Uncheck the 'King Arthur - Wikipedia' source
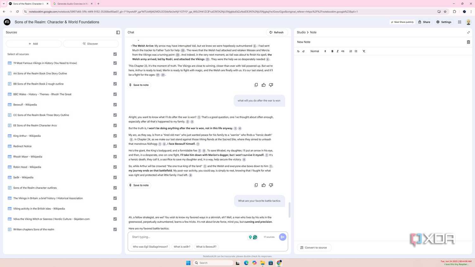Image resolution: width=475 pixels, height=267 pixels. [115, 136]
